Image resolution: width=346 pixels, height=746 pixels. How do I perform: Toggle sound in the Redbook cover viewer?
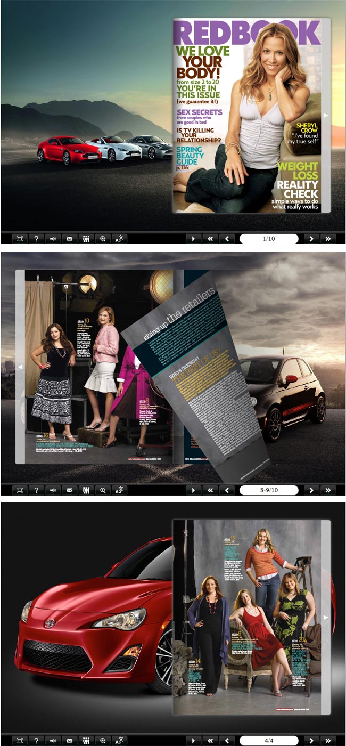(53, 239)
